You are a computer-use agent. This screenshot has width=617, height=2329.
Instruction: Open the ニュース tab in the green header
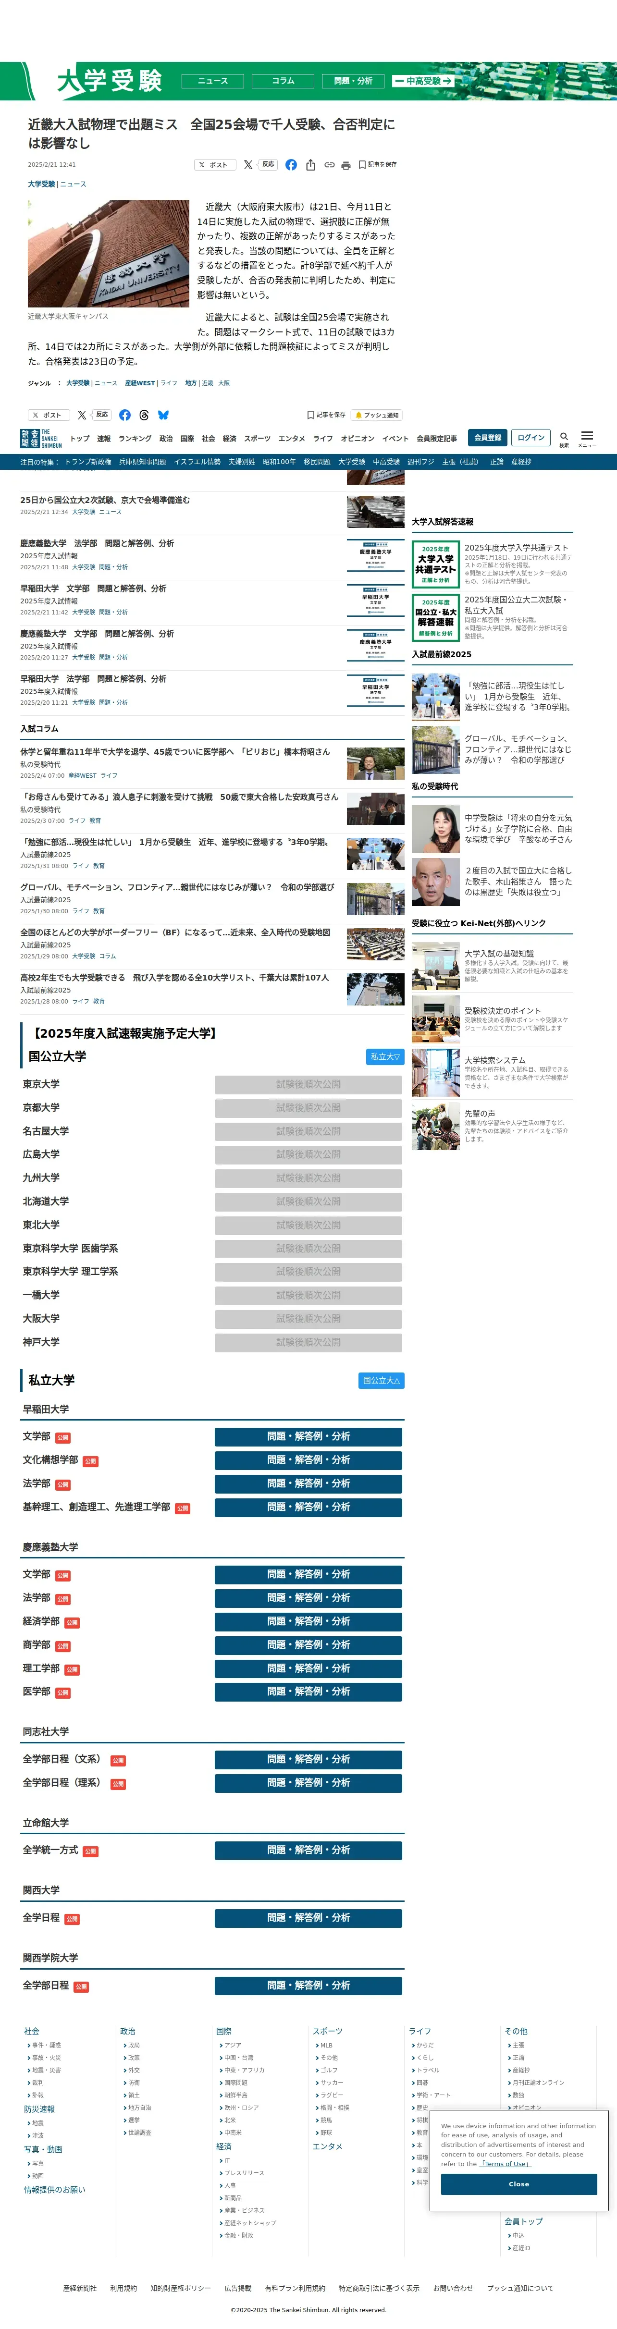213,81
